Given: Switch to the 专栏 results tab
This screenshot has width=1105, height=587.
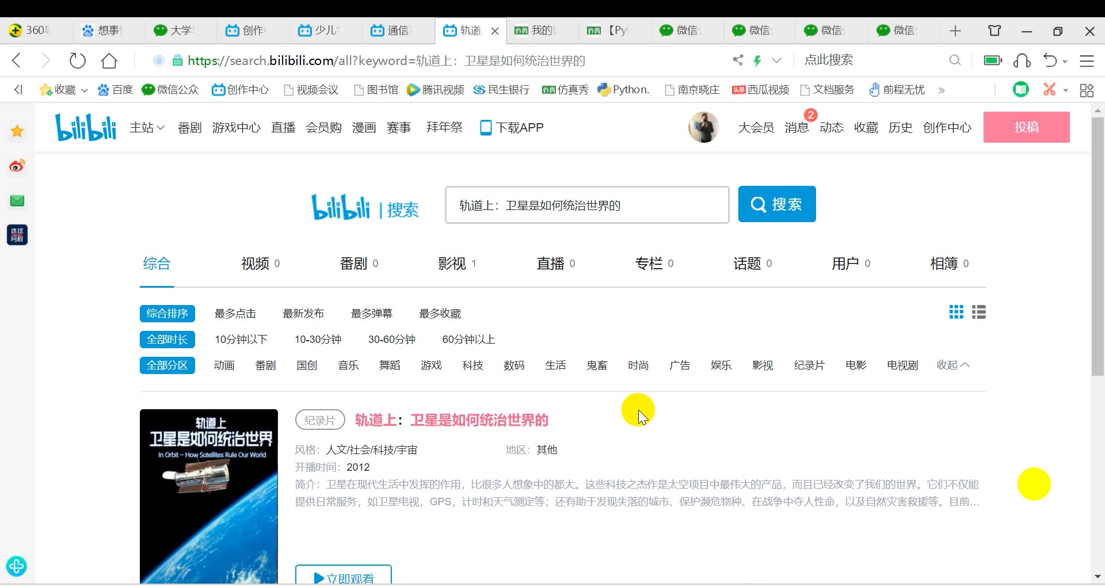Looking at the screenshot, I should coord(654,264).
